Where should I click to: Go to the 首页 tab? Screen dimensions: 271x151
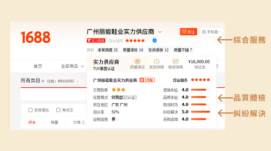[38, 66]
